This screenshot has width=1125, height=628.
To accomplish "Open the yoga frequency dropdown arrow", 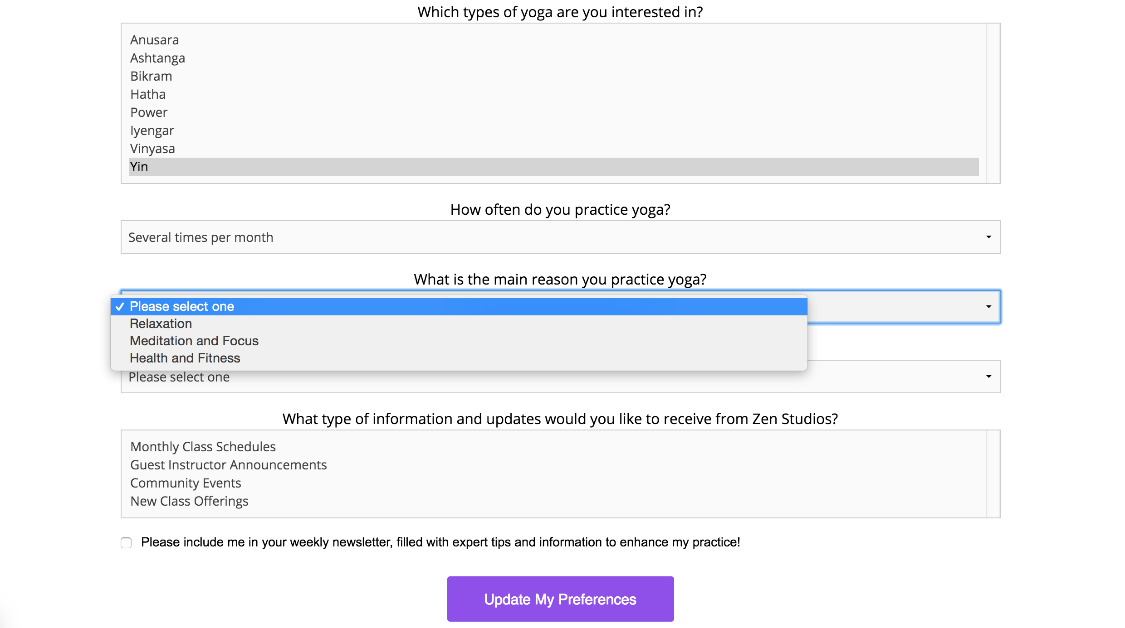I will (988, 237).
